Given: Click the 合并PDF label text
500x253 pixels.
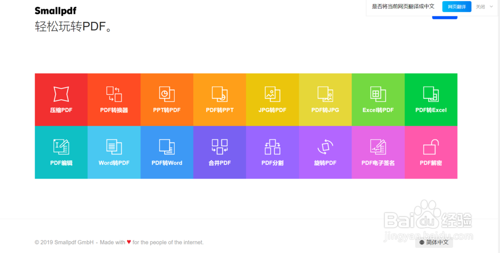Looking at the screenshot, I should click(219, 163).
